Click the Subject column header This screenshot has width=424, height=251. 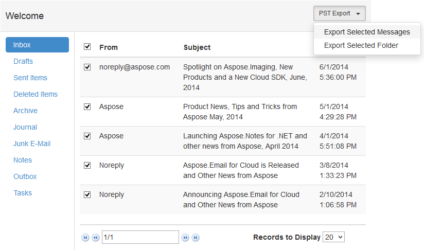[197, 47]
